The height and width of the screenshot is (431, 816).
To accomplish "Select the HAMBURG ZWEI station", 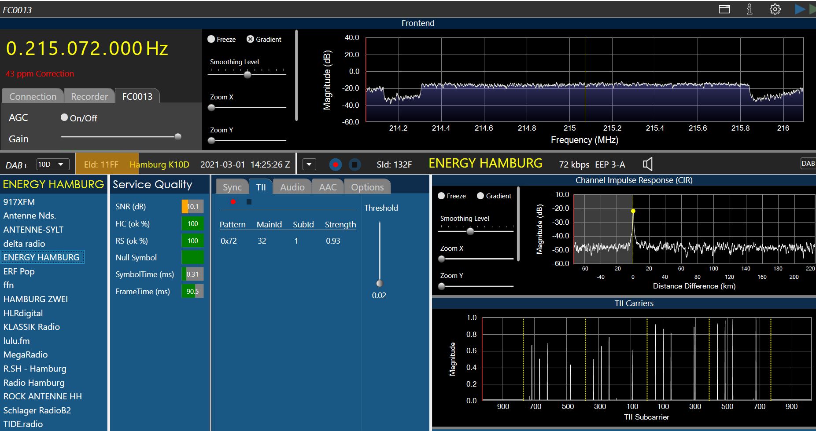I will pyautogui.click(x=36, y=299).
